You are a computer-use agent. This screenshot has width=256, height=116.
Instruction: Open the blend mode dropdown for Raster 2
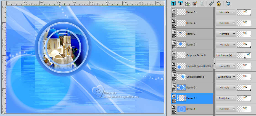(226, 44)
